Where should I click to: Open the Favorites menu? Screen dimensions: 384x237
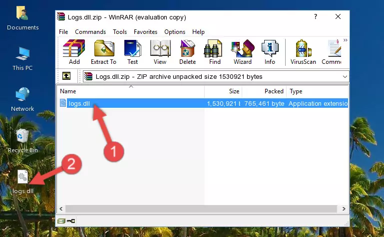tap(145, 32)
